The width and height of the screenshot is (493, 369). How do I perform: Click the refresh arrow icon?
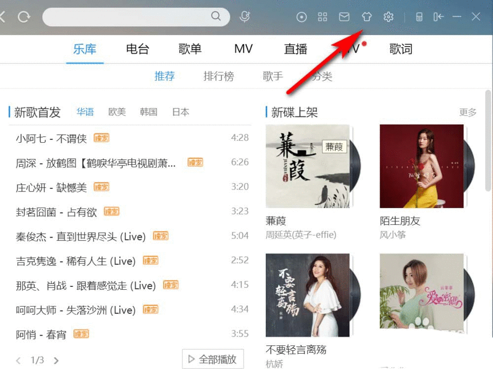pyautogui.click(x=23, y=16)
